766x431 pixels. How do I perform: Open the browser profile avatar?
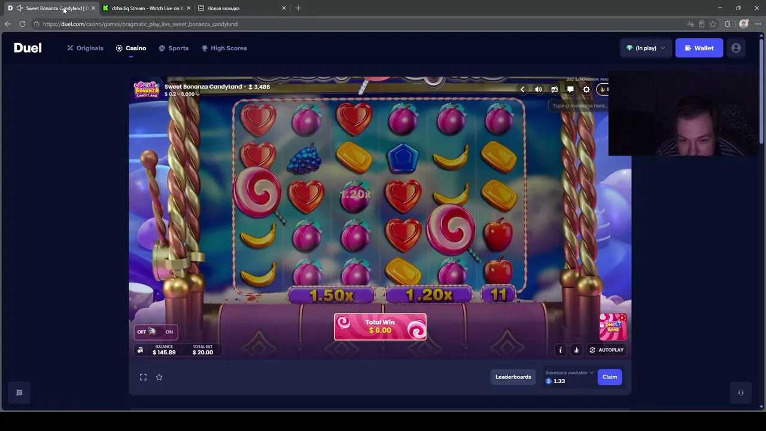tap(744, 24)
